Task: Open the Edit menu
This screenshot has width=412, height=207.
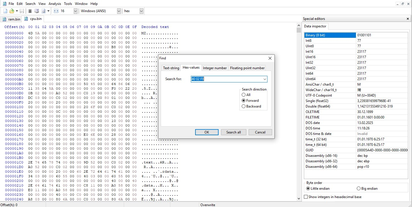Action: (20, 4)
